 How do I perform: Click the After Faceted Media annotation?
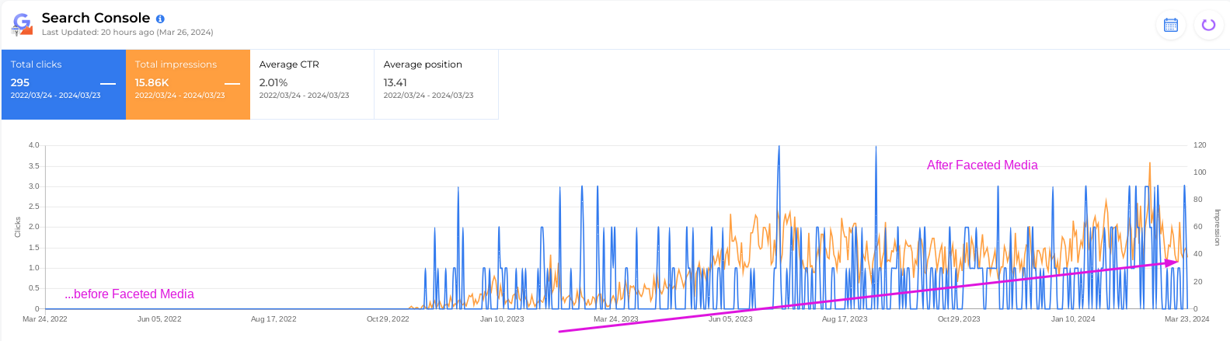click(x=982, y=165)
